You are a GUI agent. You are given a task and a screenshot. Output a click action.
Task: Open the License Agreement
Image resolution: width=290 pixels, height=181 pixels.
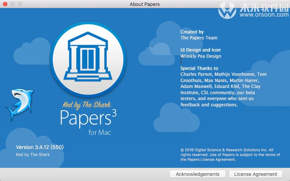point(255,174)
